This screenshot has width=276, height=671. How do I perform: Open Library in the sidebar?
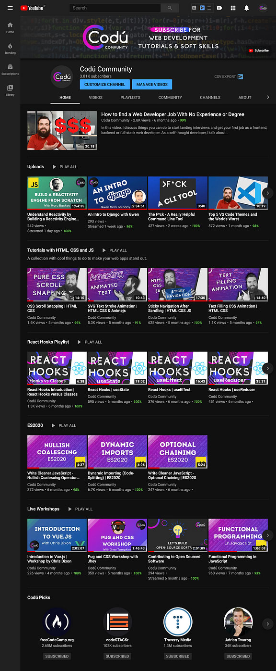point(10,90)
